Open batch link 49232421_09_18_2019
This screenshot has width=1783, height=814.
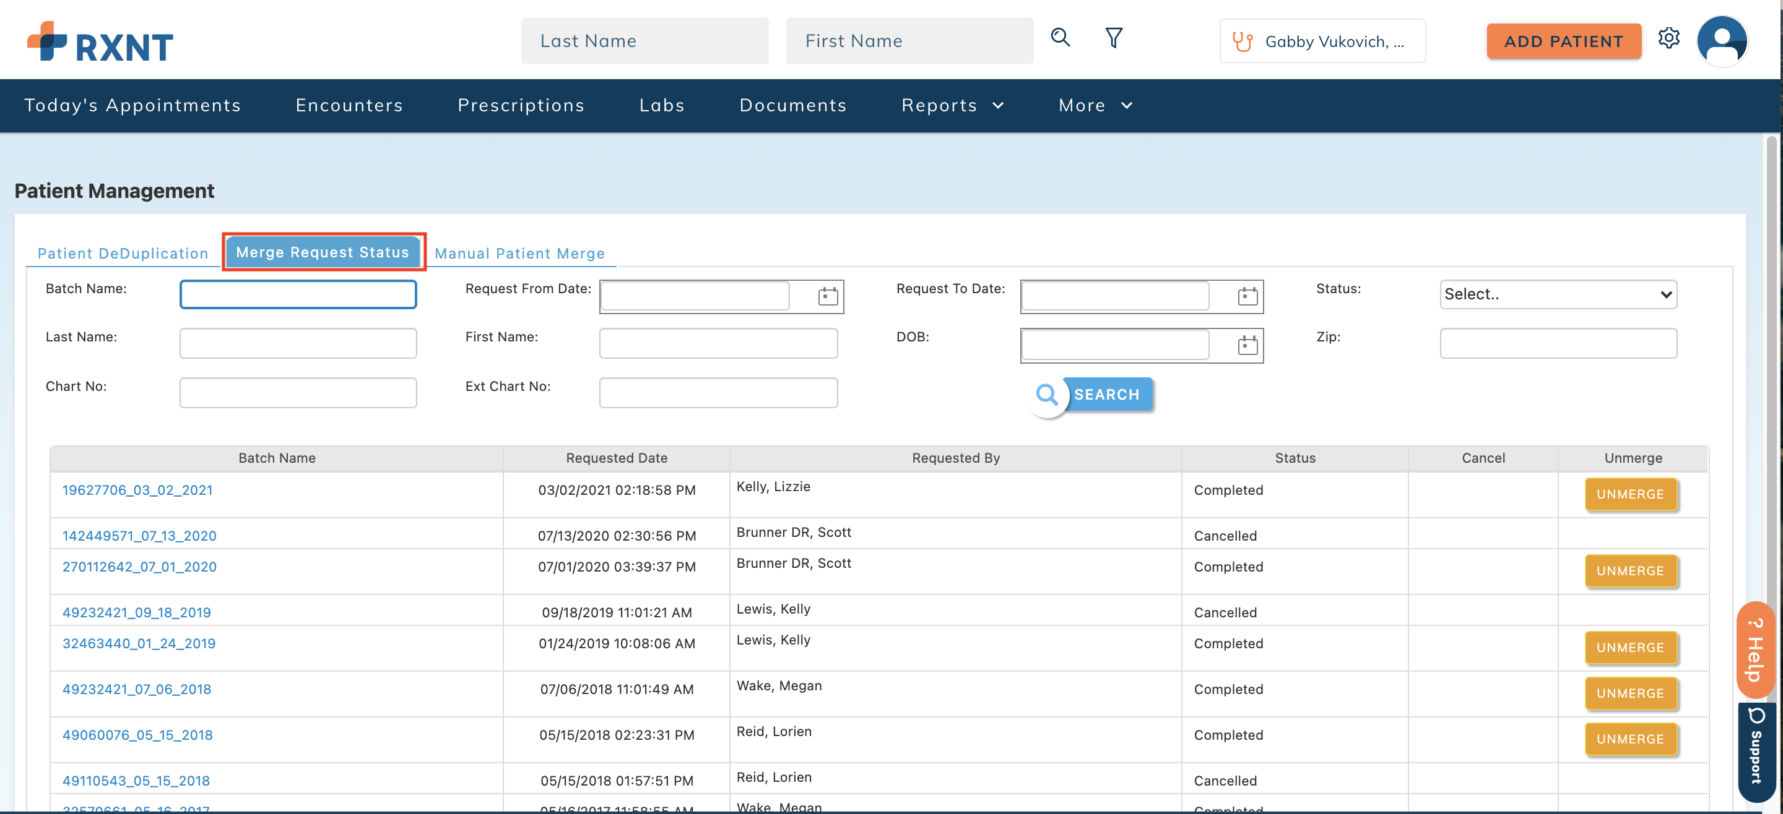click(x=136, y=612)
